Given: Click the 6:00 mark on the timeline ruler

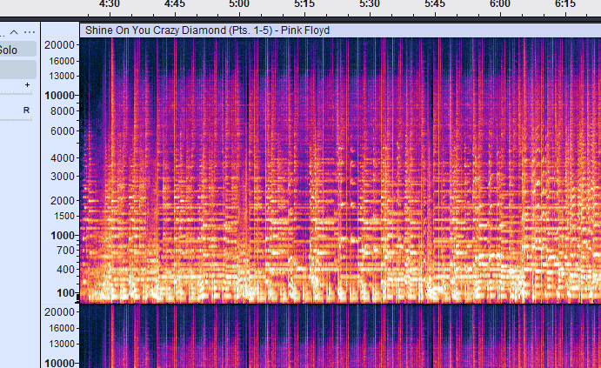Looking at the screenshot, I should point(500,4).
